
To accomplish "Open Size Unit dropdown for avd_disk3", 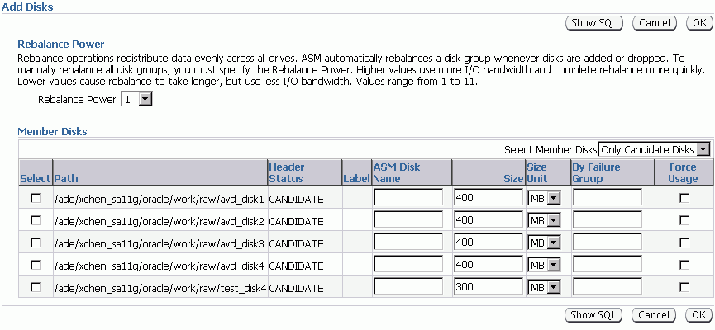I will pos(544,243).
